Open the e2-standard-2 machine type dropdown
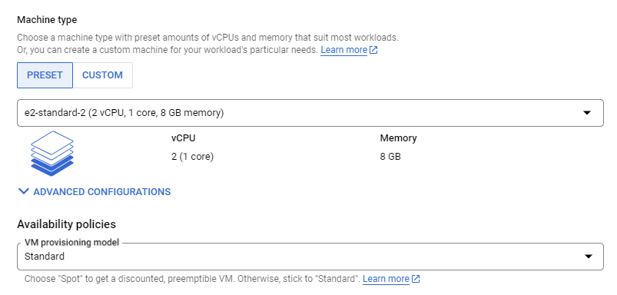Image resolution: width=617 pixels, height=295 pixels. 310,113
